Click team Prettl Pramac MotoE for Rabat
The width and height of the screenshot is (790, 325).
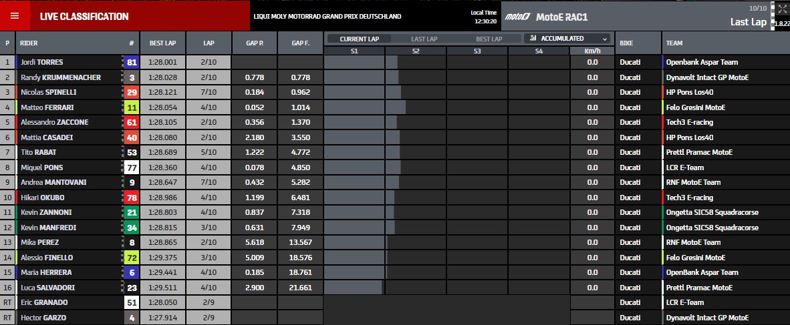tap(699, 152)
